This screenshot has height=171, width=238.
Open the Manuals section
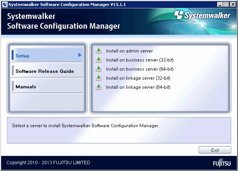point(47,86)
